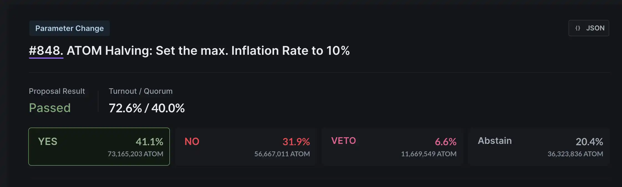Viewport: 622px width, 187px height.
Task: Click the 11,669,549 ATOM amount
Action: [x=429, y=154]
